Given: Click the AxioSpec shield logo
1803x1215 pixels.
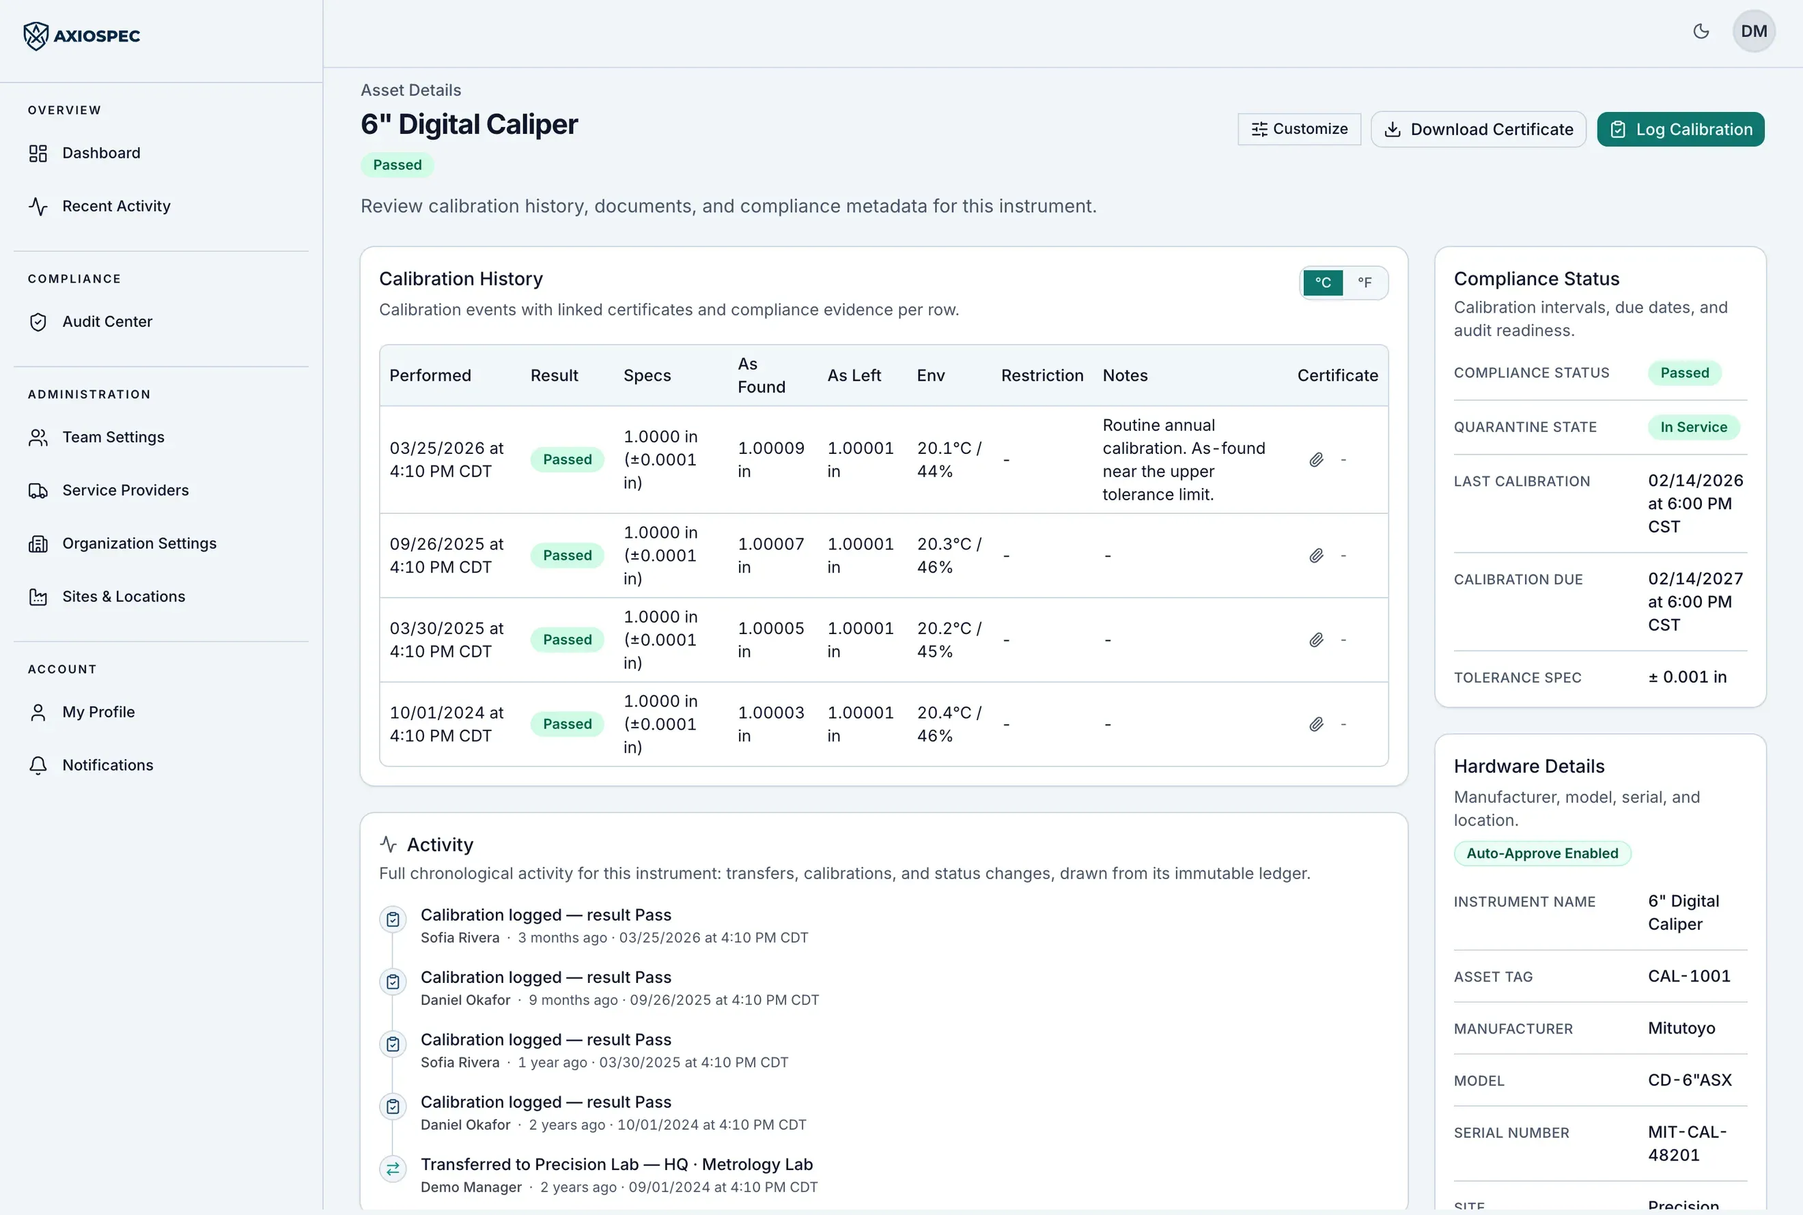Looking at the screenshot, I should point(36,35).
